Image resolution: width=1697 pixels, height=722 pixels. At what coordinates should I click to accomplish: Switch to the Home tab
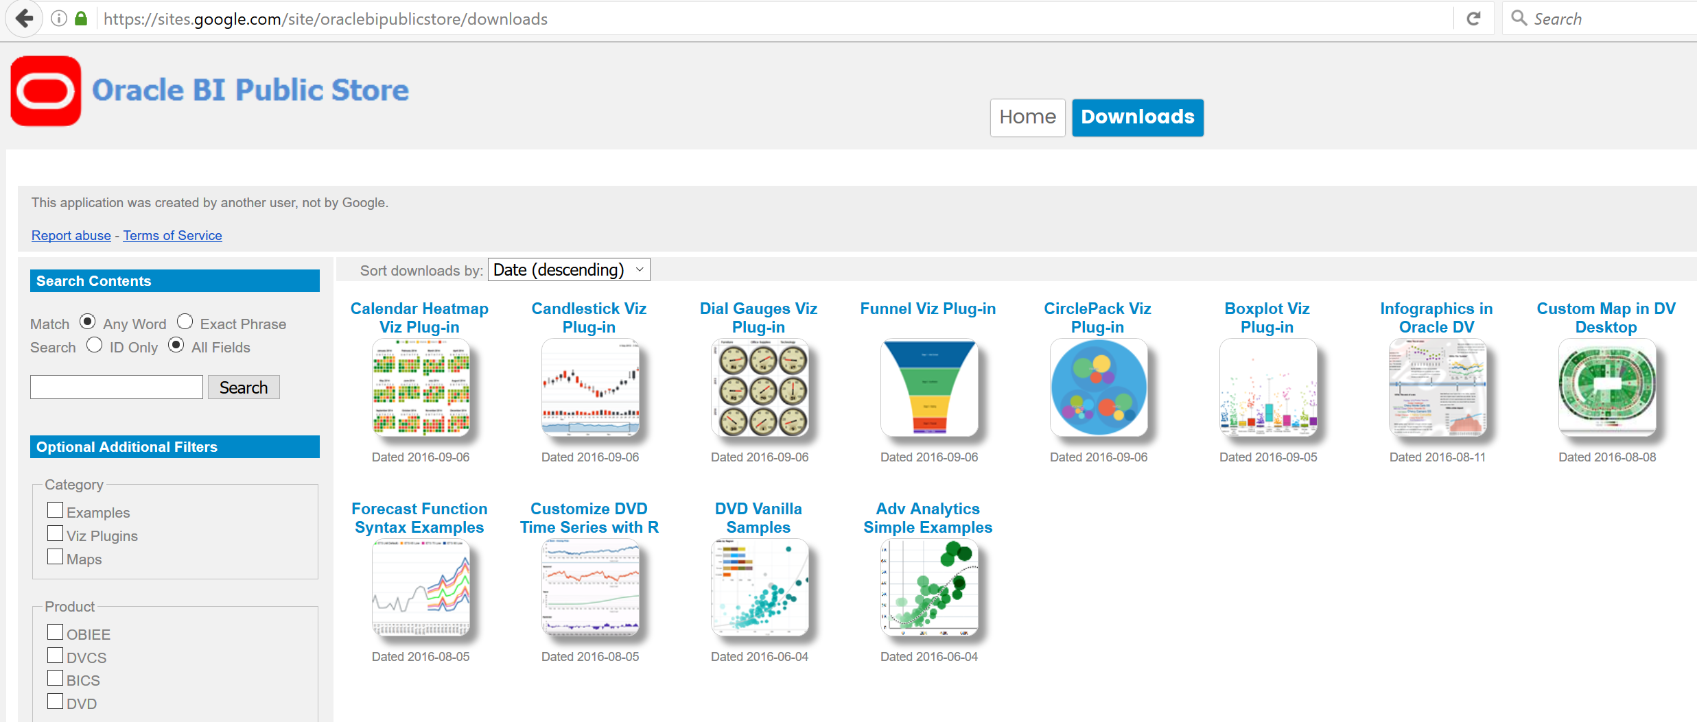click(1027, 117)
